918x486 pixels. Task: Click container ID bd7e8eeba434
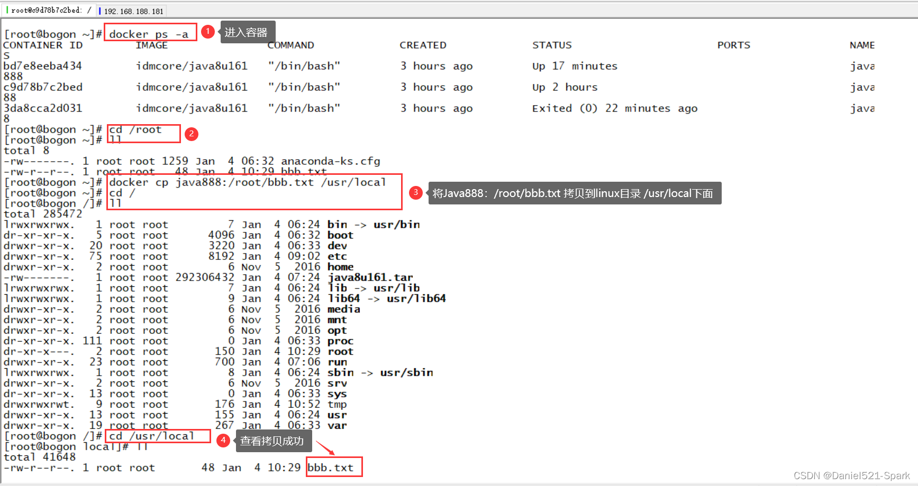click(43, 66)
